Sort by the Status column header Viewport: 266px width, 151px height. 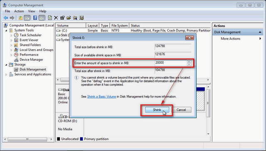[x=170, y=26]
